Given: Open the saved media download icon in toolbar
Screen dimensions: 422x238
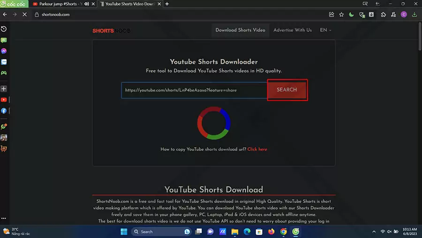Looking at the screenshot, I should (371, 14).
